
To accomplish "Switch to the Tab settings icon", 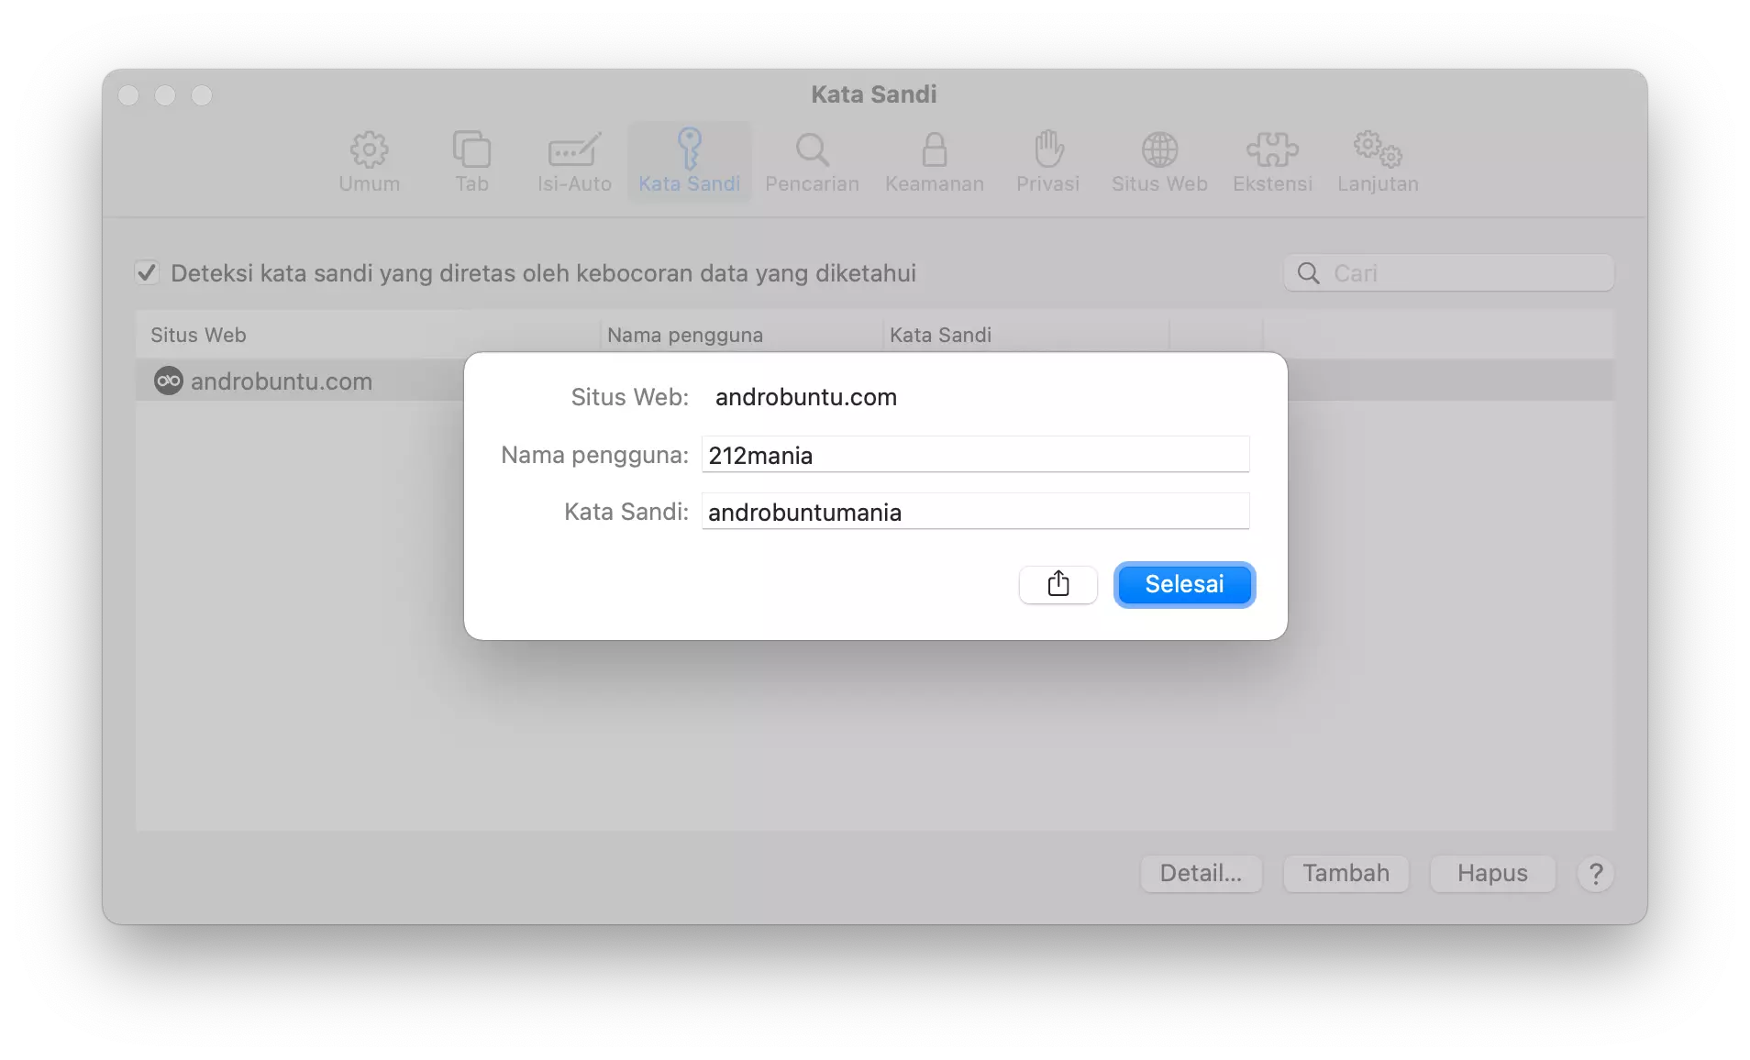I will coord(471,161).
